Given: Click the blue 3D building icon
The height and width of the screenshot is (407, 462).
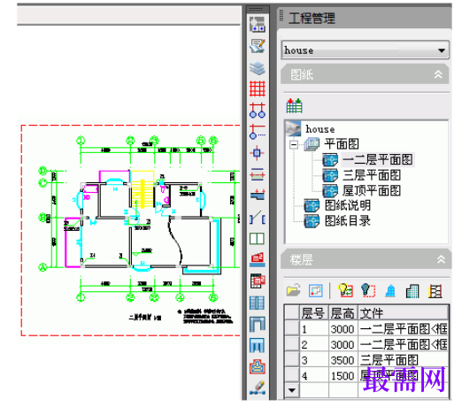Looking at the screenshot, I should pyautogui.click(x=390, y=291).
